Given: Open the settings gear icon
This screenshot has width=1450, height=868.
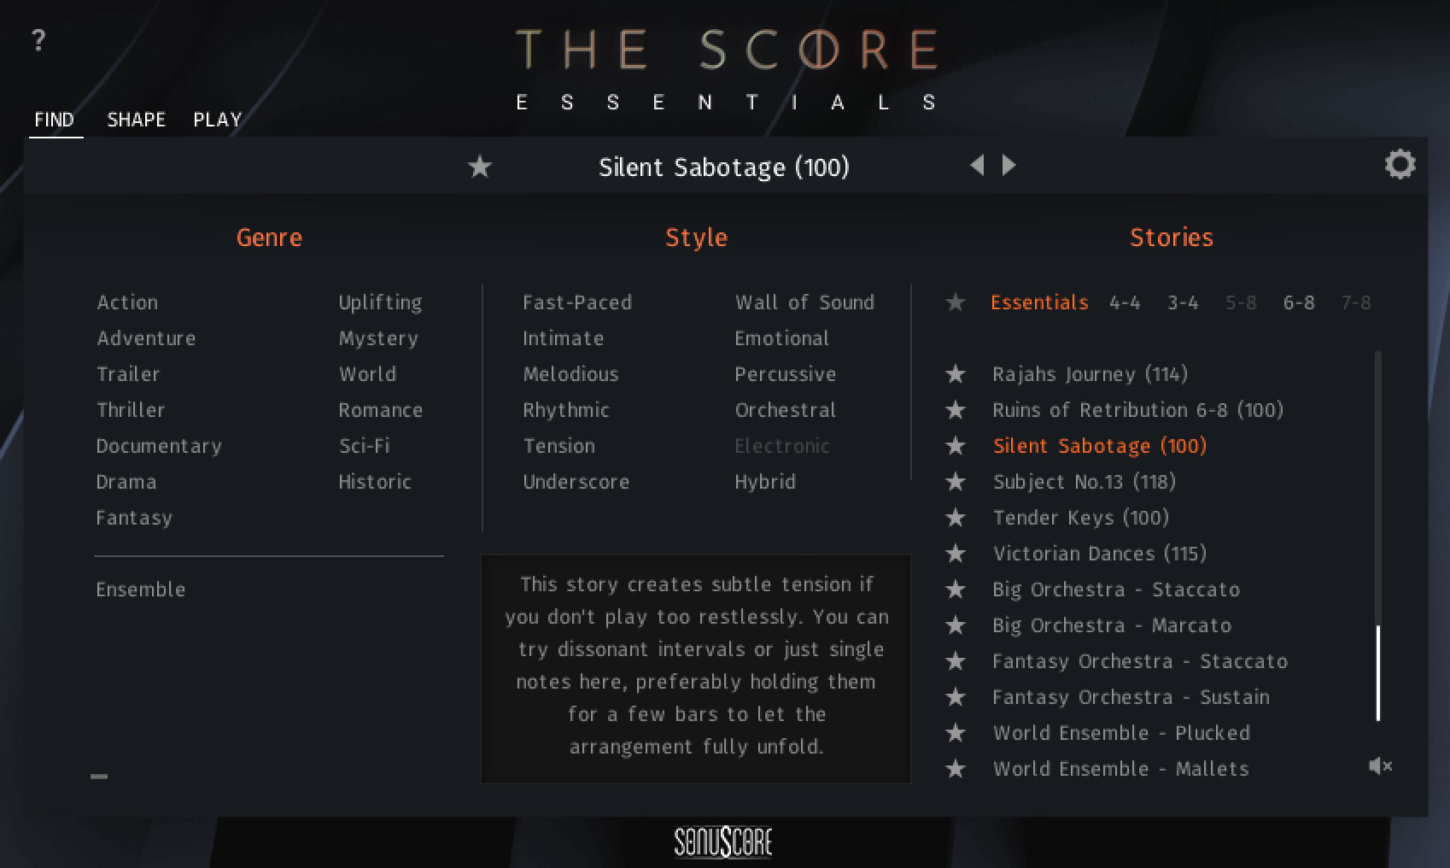Looking at the screenshot, I should [1399, 164].
